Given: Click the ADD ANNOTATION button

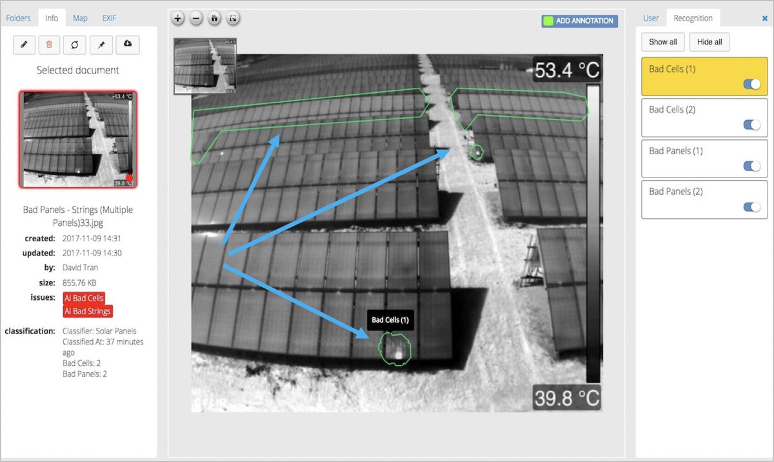Looking at the screenshot, I should pyautogui.click(x=580, y=21).
